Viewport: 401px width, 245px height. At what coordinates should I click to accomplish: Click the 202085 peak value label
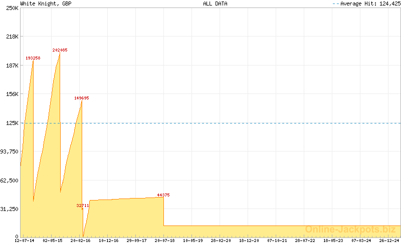(60, 50)
